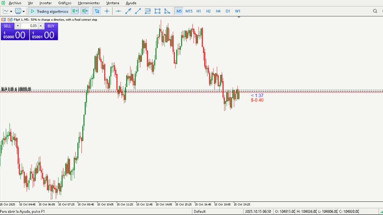Click the 15 Oct 08:45 time label
383x215 pixels.
coord(86,205)
